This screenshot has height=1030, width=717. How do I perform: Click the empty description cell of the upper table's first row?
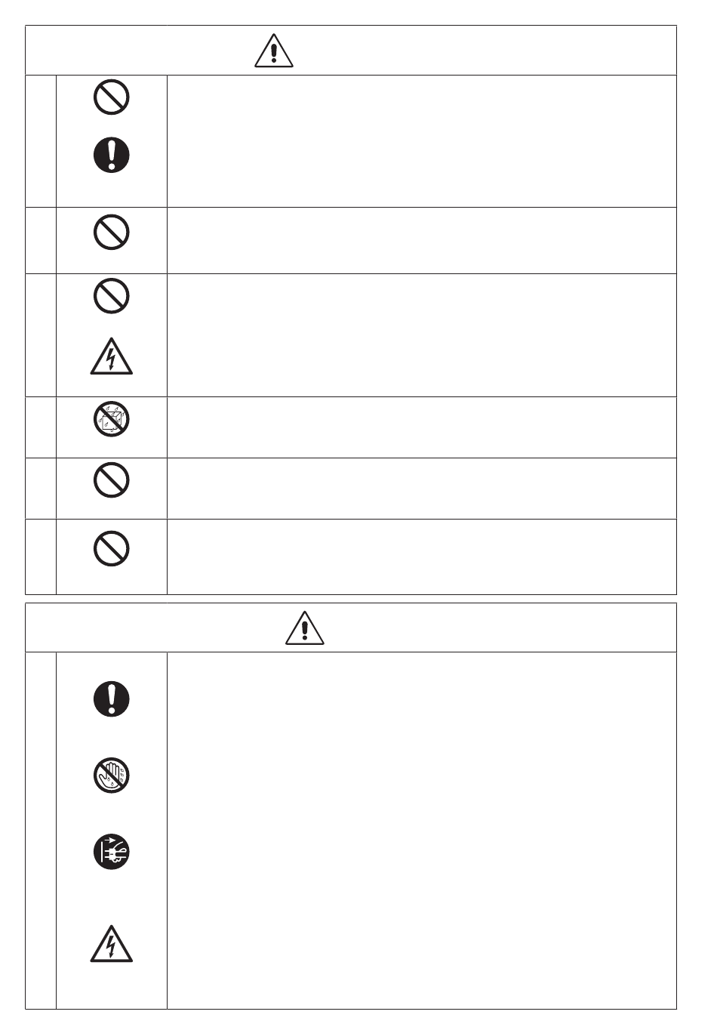[421, 141]
